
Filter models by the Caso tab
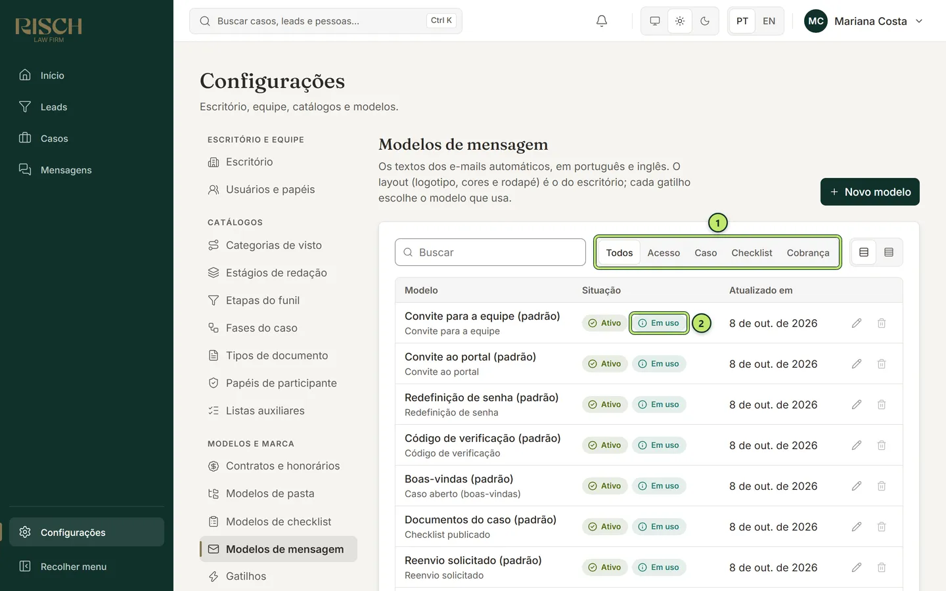pyautogui.click(x=706, y=253)
